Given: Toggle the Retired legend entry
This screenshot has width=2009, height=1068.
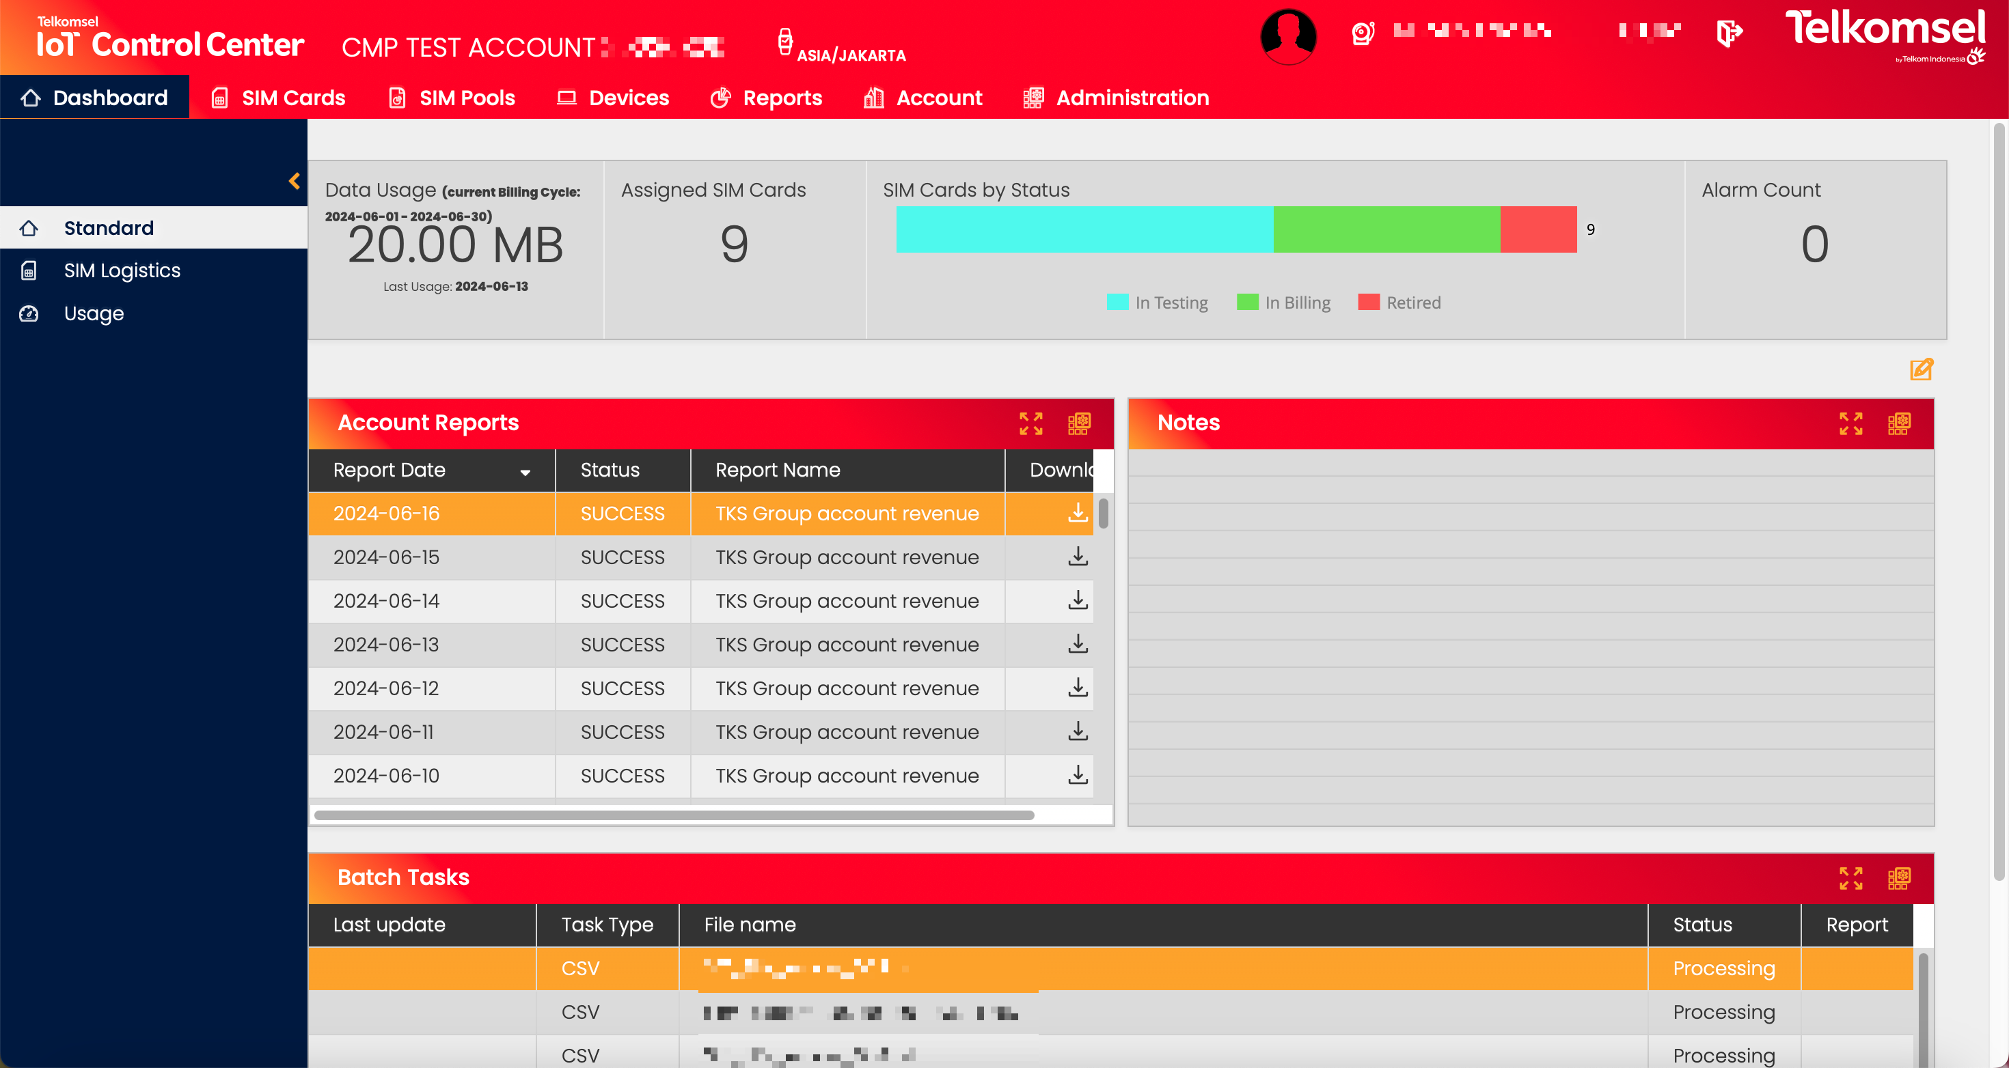Looking at the screenshot, I should [1400, 303].
